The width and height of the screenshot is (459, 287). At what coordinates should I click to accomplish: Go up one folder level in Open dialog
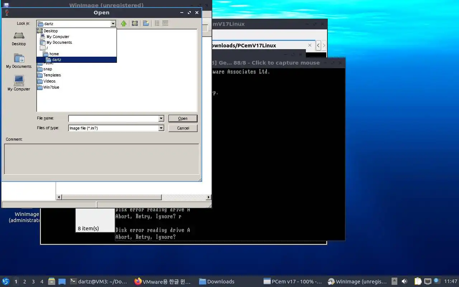[124, 23]
